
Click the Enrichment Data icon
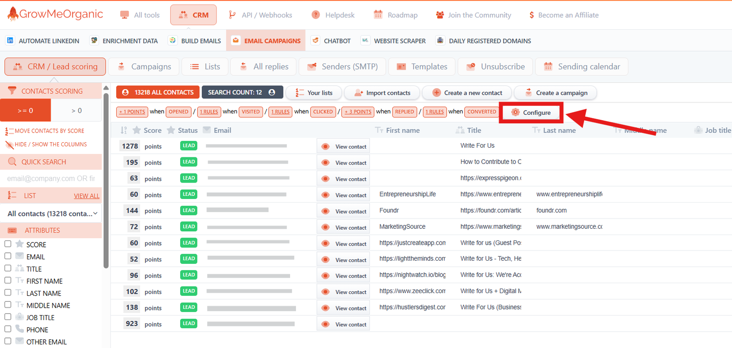[94, 40]
